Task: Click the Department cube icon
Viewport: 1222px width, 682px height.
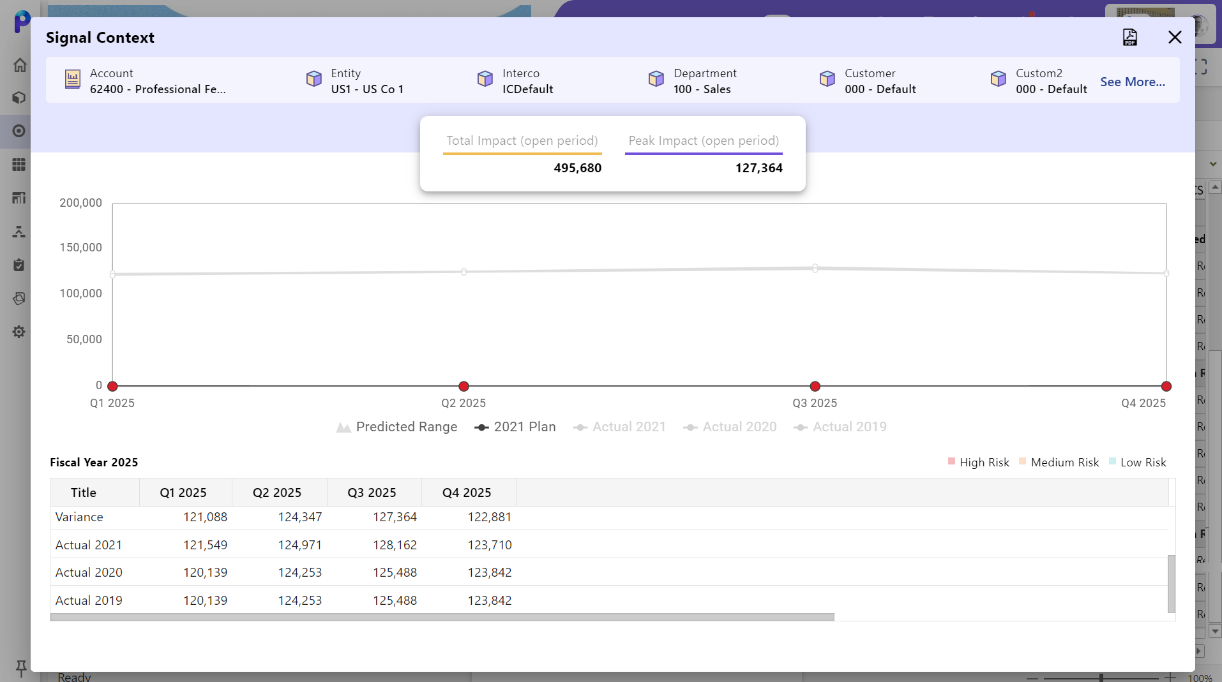Action: 656,78
